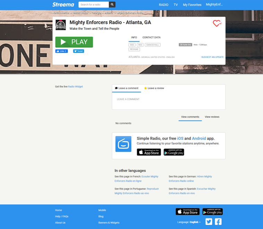
Task: Open footer Home link
Action: [x=58, y=210]
